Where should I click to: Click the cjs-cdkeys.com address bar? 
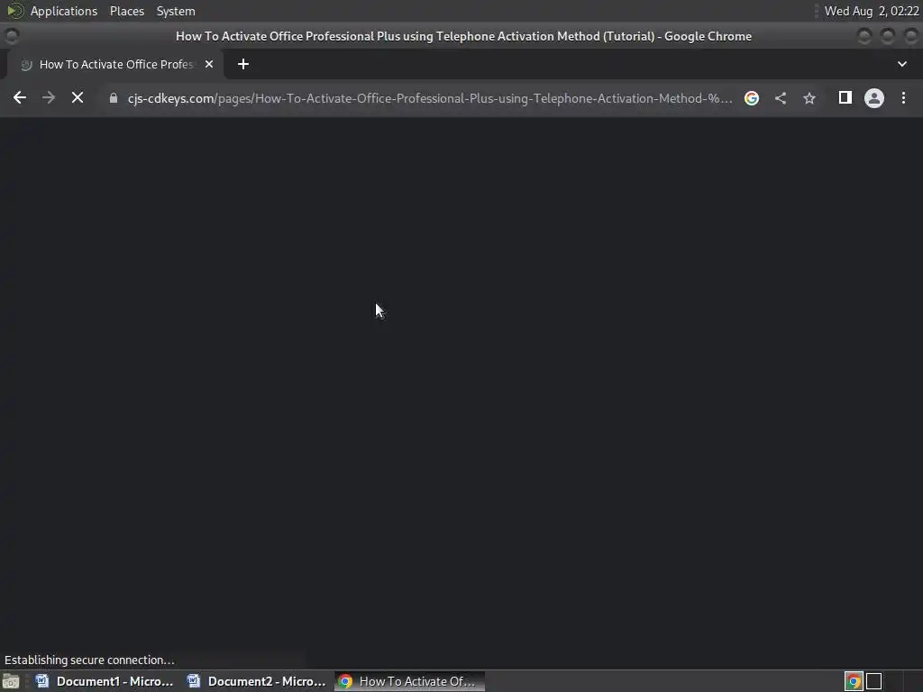tap(430, 98)
